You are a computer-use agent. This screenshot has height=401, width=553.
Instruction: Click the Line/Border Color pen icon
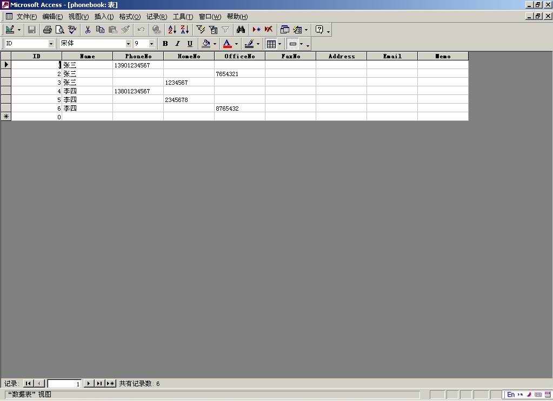point(249,44)
